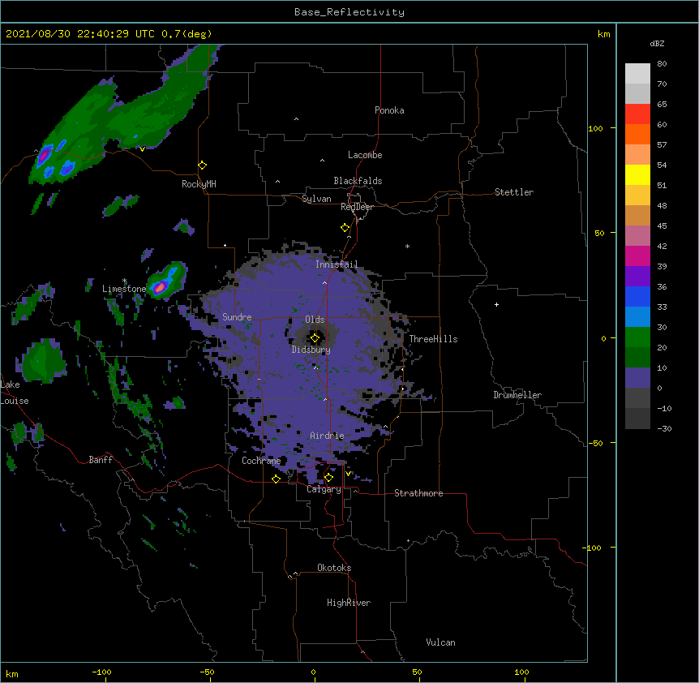Click the RockyMH label
This screenshot has width=699, height=683.
(x=199, y=184)
